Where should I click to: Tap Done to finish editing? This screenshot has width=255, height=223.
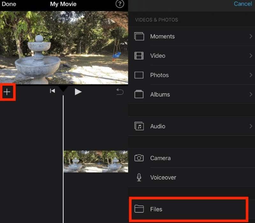pos(9,4)
